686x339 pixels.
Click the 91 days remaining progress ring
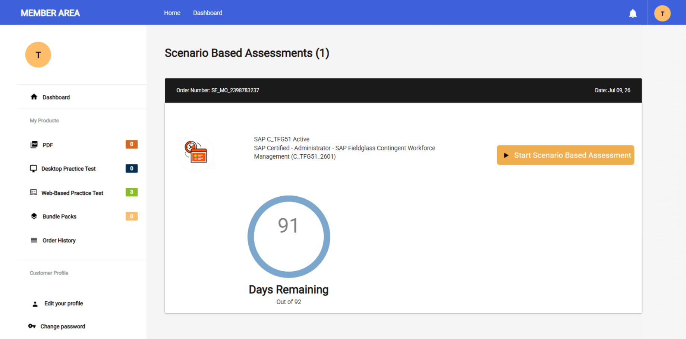click(x=289, y=237)
